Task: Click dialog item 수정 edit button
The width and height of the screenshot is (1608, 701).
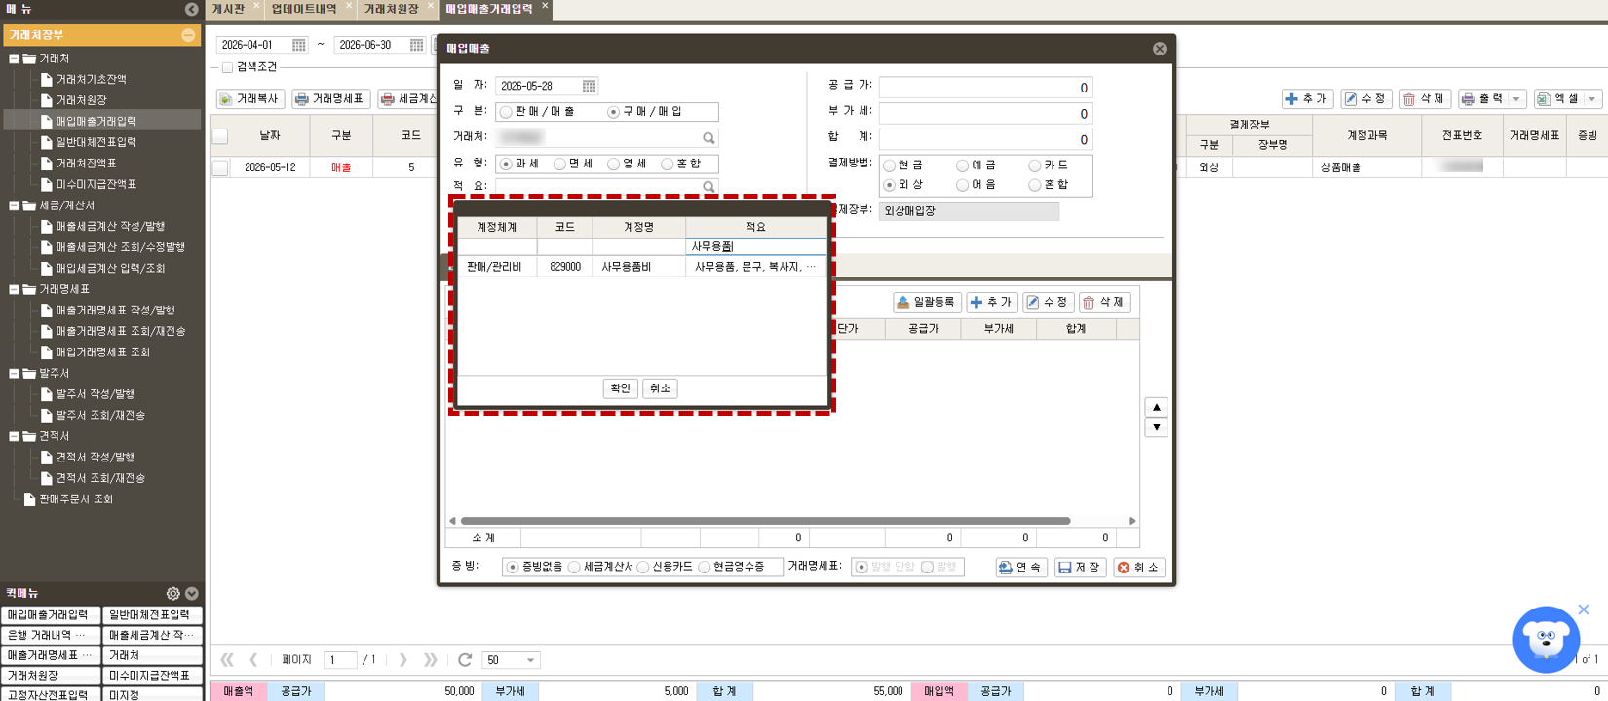Action: [1048, 303]
